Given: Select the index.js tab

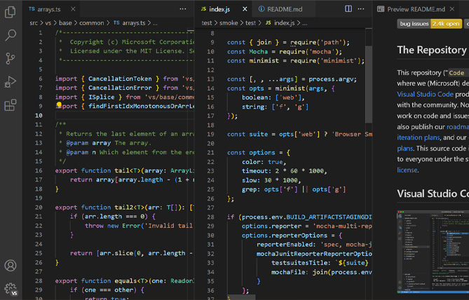Looking at the screenshot, I should click(219, 9).
